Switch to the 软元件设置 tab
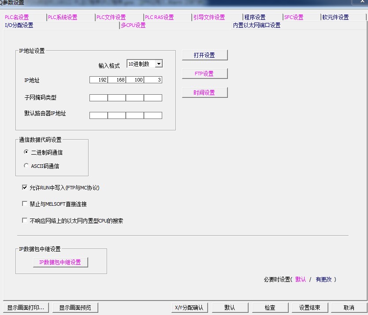Image resolution: width=368 pixels, height=315 pixels. coord(335,18)
